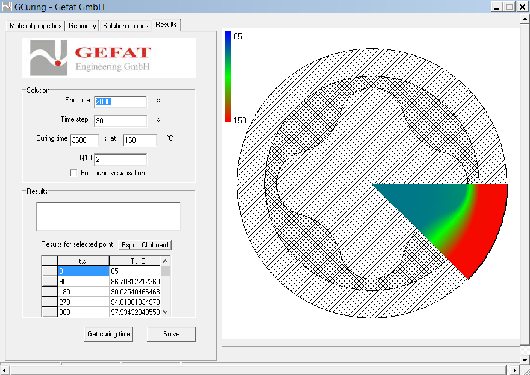Switch to the Material properties tab
Viewport: 530px width, 375px height.
click(x=36, y=26)
